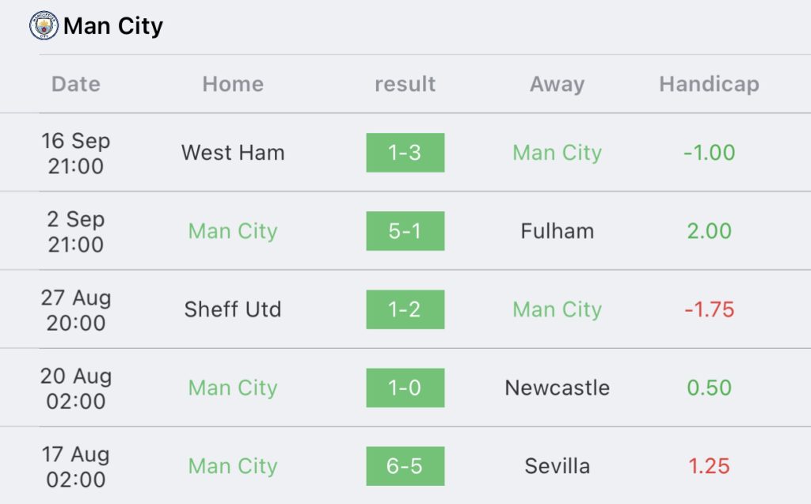Open the 1-3 result badge
This screenshot has width=811, height=504.
(405, 153)
